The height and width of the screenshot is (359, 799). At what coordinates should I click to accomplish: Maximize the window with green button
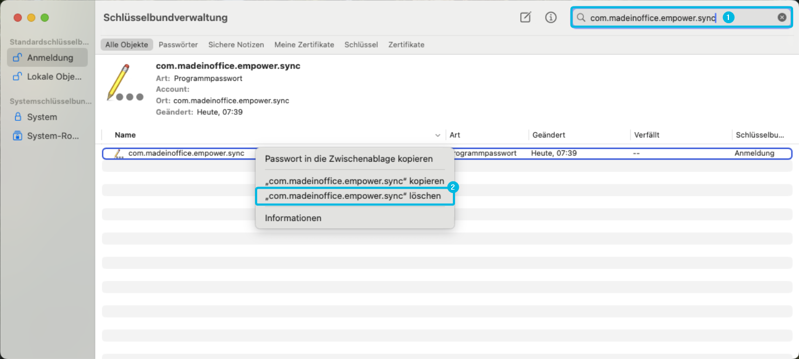tap(45, 18)
